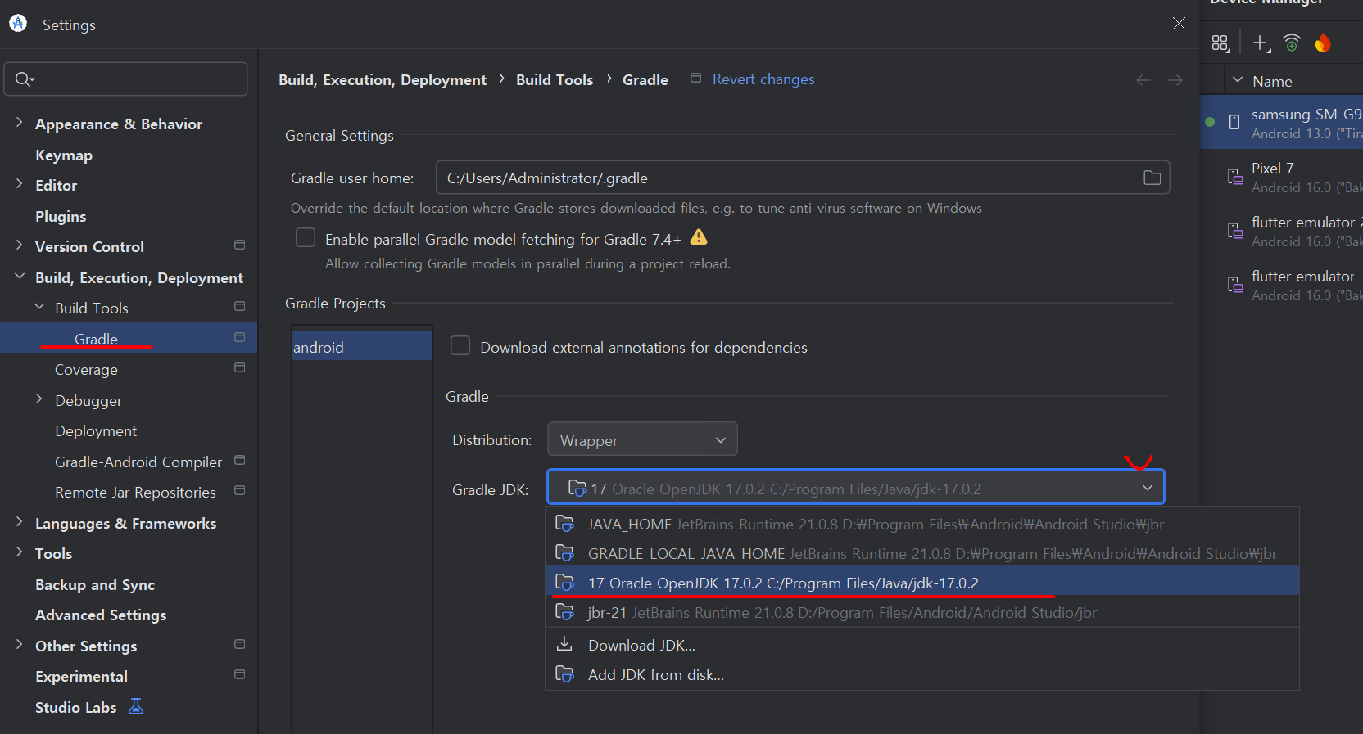Expand Languages & Frameworks section
The height and width of the screenshot is (734, 1363).
click(20, 521)
